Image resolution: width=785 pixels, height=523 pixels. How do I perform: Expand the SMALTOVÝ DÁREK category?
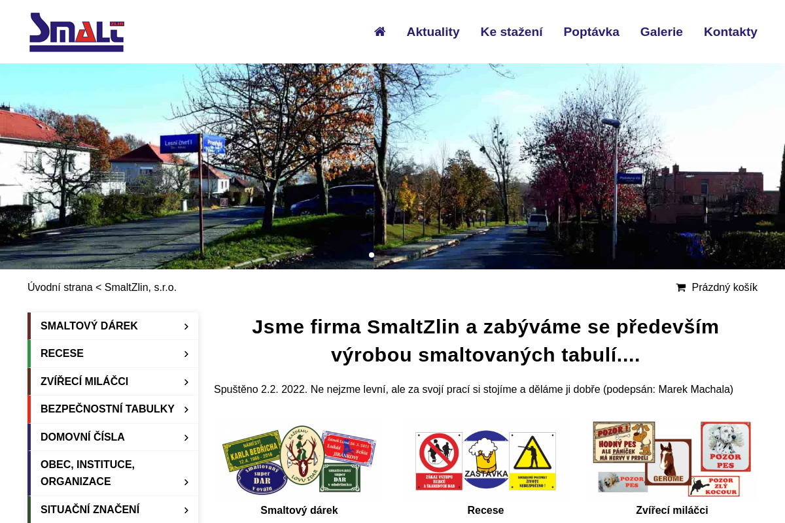click(x=89, y=326)
